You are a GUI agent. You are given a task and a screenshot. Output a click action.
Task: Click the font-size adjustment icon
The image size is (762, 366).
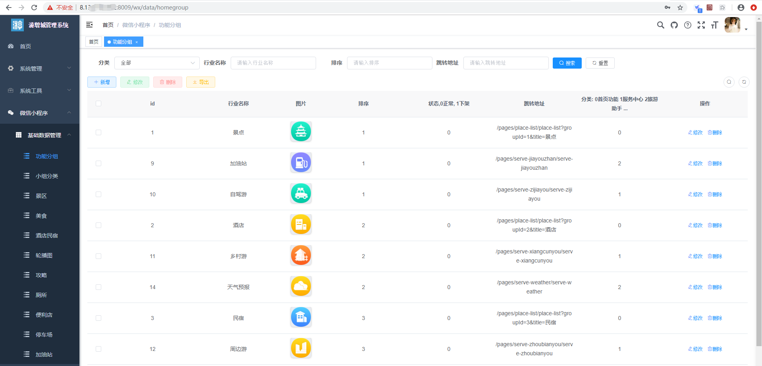tap(715, 25)
